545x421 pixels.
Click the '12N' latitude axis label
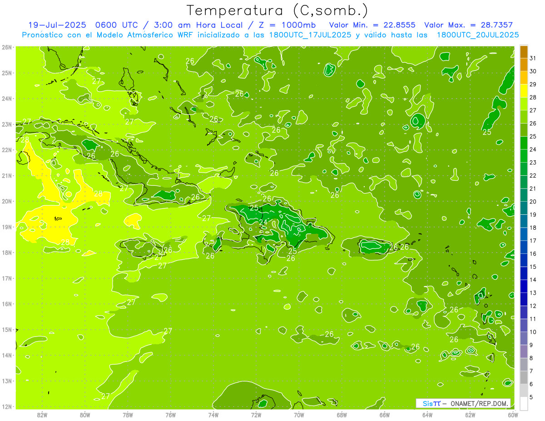[x=6, y=406]
